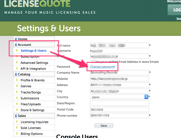Image resolution: width=181 pixels, height=138 pixels.
Task: Click the bullet icon beside Sales
Action: point(16,116)
